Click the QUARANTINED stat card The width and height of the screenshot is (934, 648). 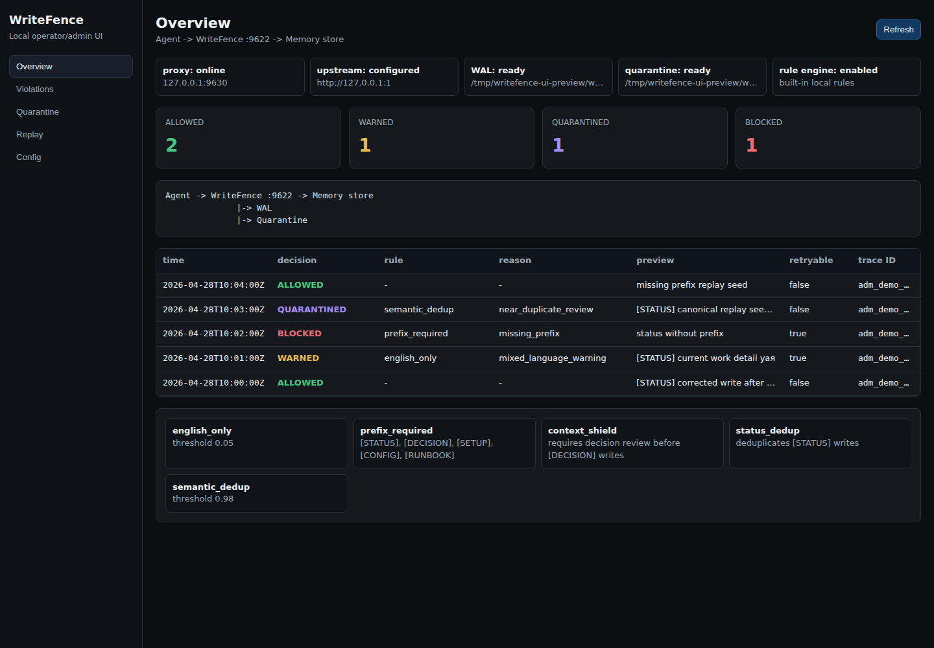[634, 137]
